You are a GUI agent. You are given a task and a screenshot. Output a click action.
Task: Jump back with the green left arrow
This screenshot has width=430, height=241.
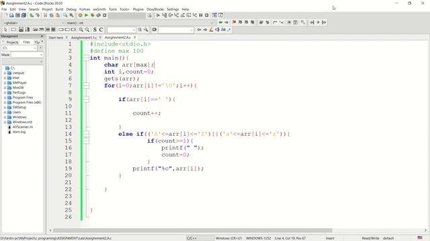point(220,22)
